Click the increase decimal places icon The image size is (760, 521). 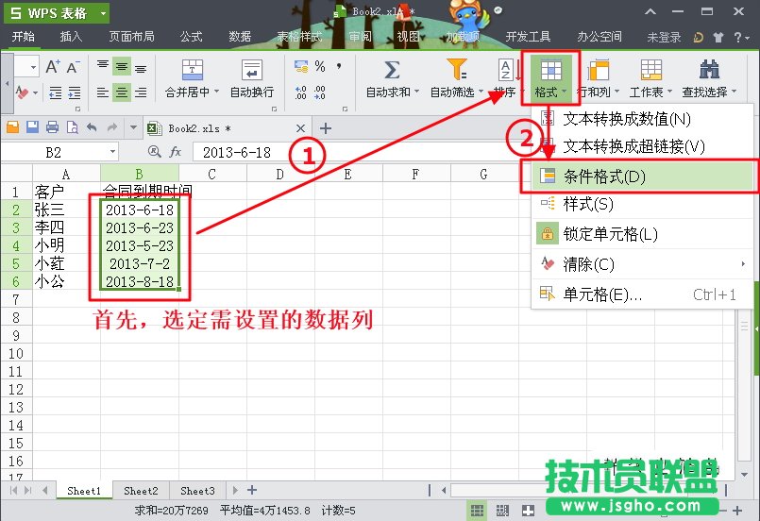301,92
